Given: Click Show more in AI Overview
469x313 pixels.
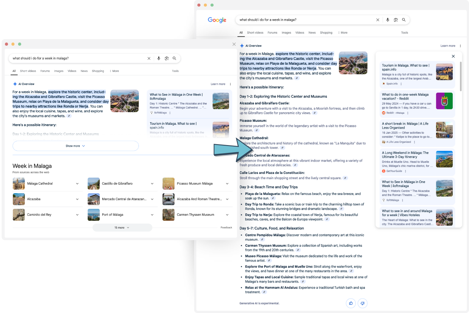Looking at the screenshot, I should point(75,146).
